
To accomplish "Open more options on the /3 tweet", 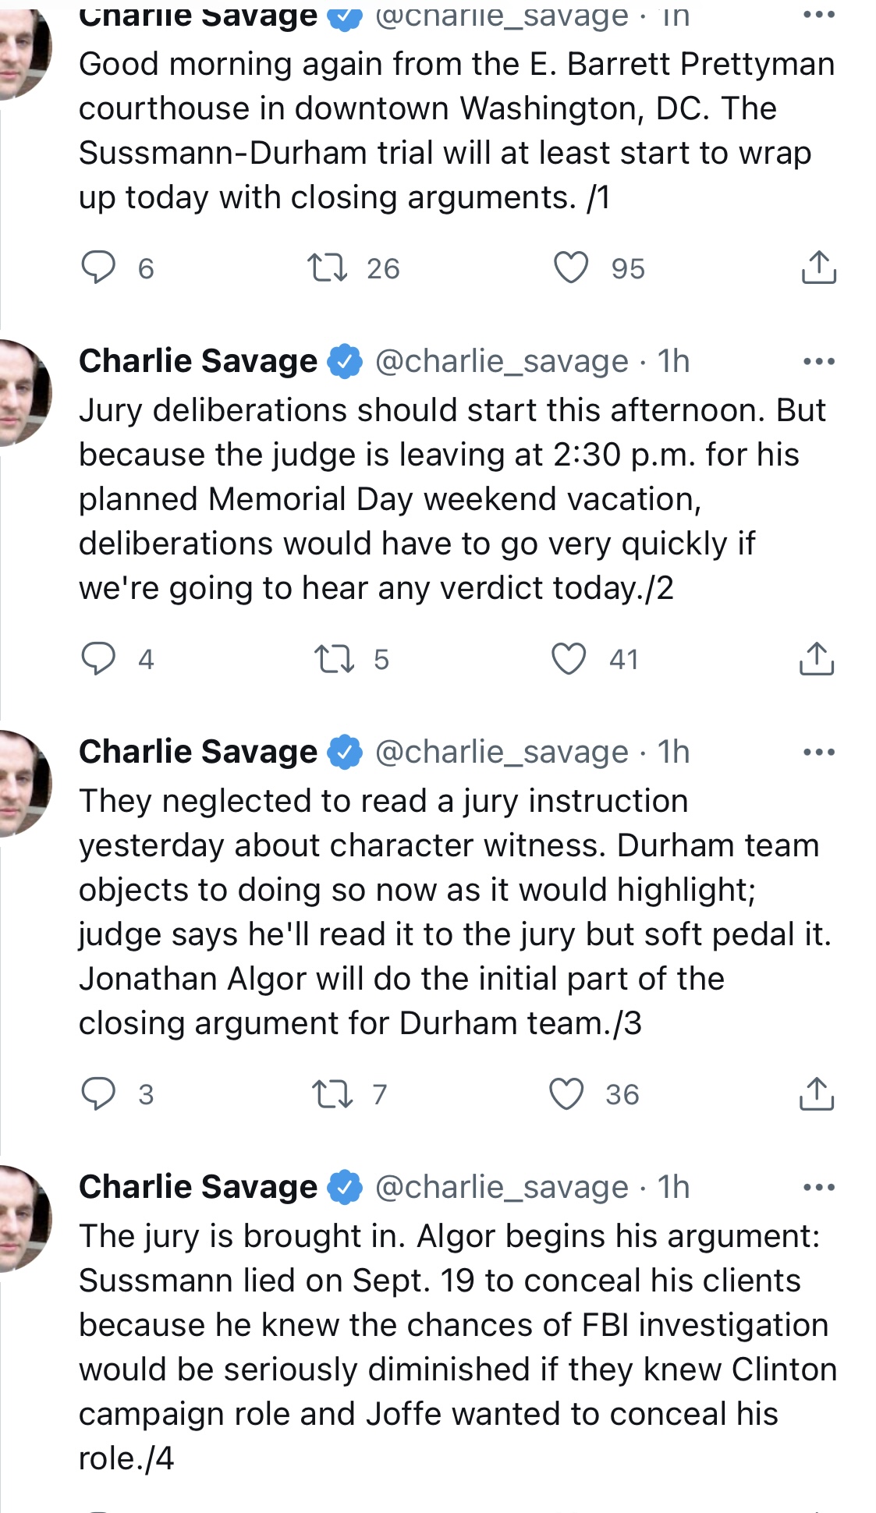I will (x=819, y=752).
